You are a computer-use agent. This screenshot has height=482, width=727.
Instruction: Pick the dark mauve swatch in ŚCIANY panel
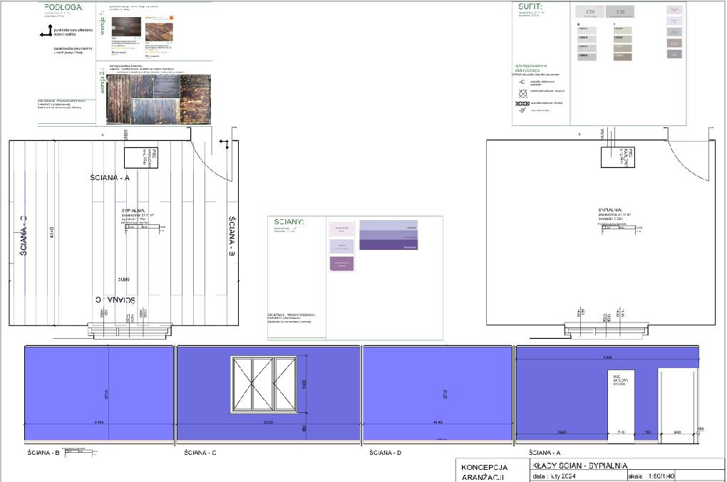(x=341, y=263)
